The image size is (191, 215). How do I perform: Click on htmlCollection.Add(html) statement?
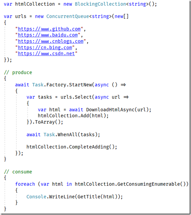(x=73, y=116)
